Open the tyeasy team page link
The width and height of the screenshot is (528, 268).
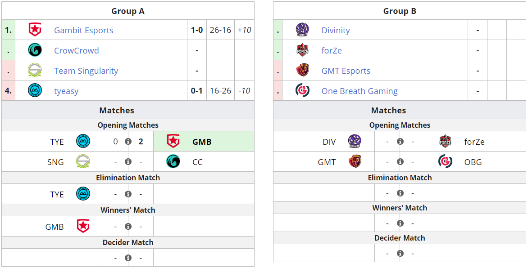tap(66, 91)
